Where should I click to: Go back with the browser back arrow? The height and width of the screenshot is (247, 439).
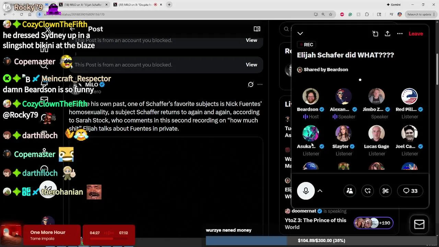coord(5,14)
